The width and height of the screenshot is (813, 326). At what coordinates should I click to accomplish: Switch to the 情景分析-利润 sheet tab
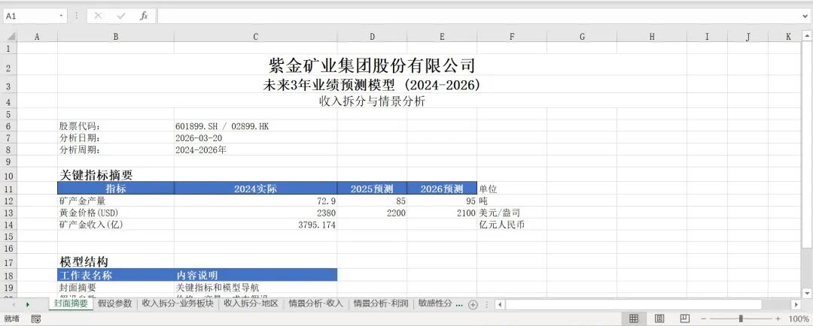pos(381,303)
